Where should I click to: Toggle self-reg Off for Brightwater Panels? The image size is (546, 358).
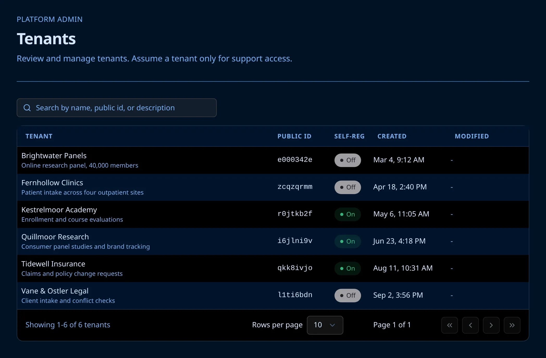348,160
